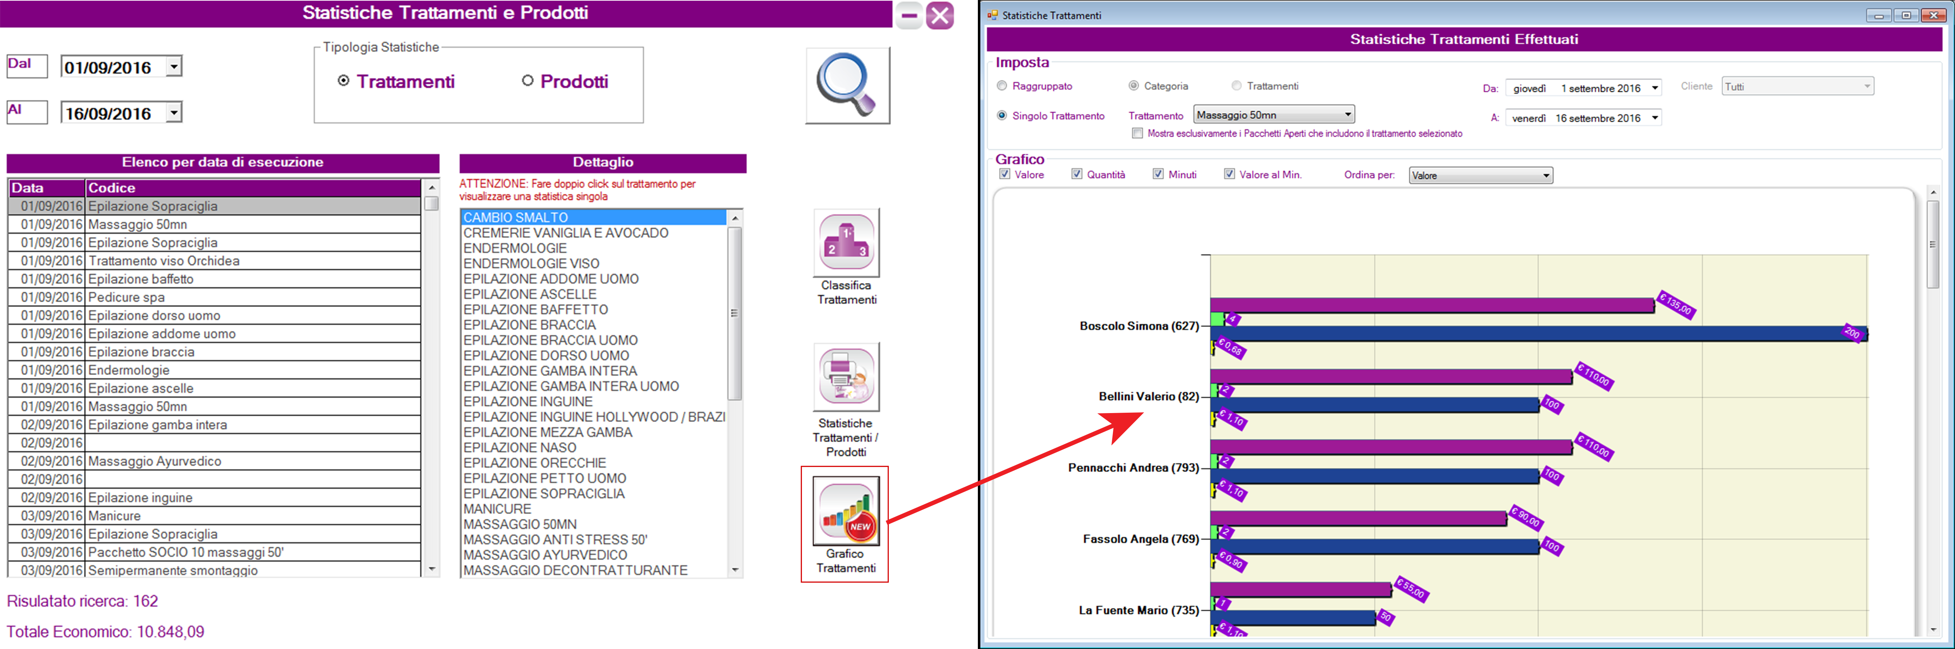Sort by the Data column header
This screenshot has width=1955, height=649.
coord(46,188)
